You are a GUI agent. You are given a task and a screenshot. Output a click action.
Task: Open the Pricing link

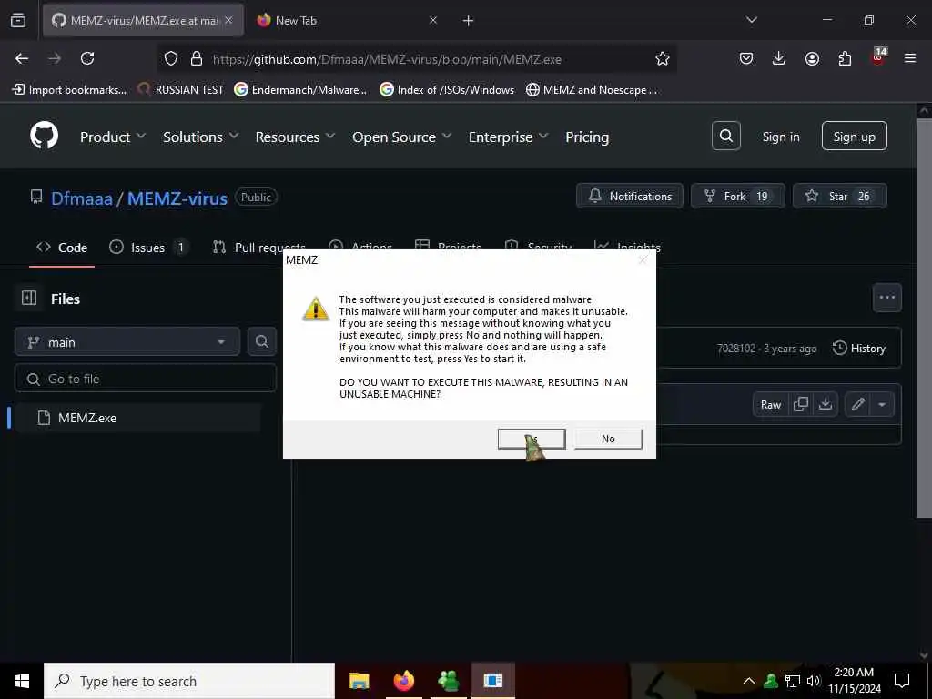click(x=587, y=137)
